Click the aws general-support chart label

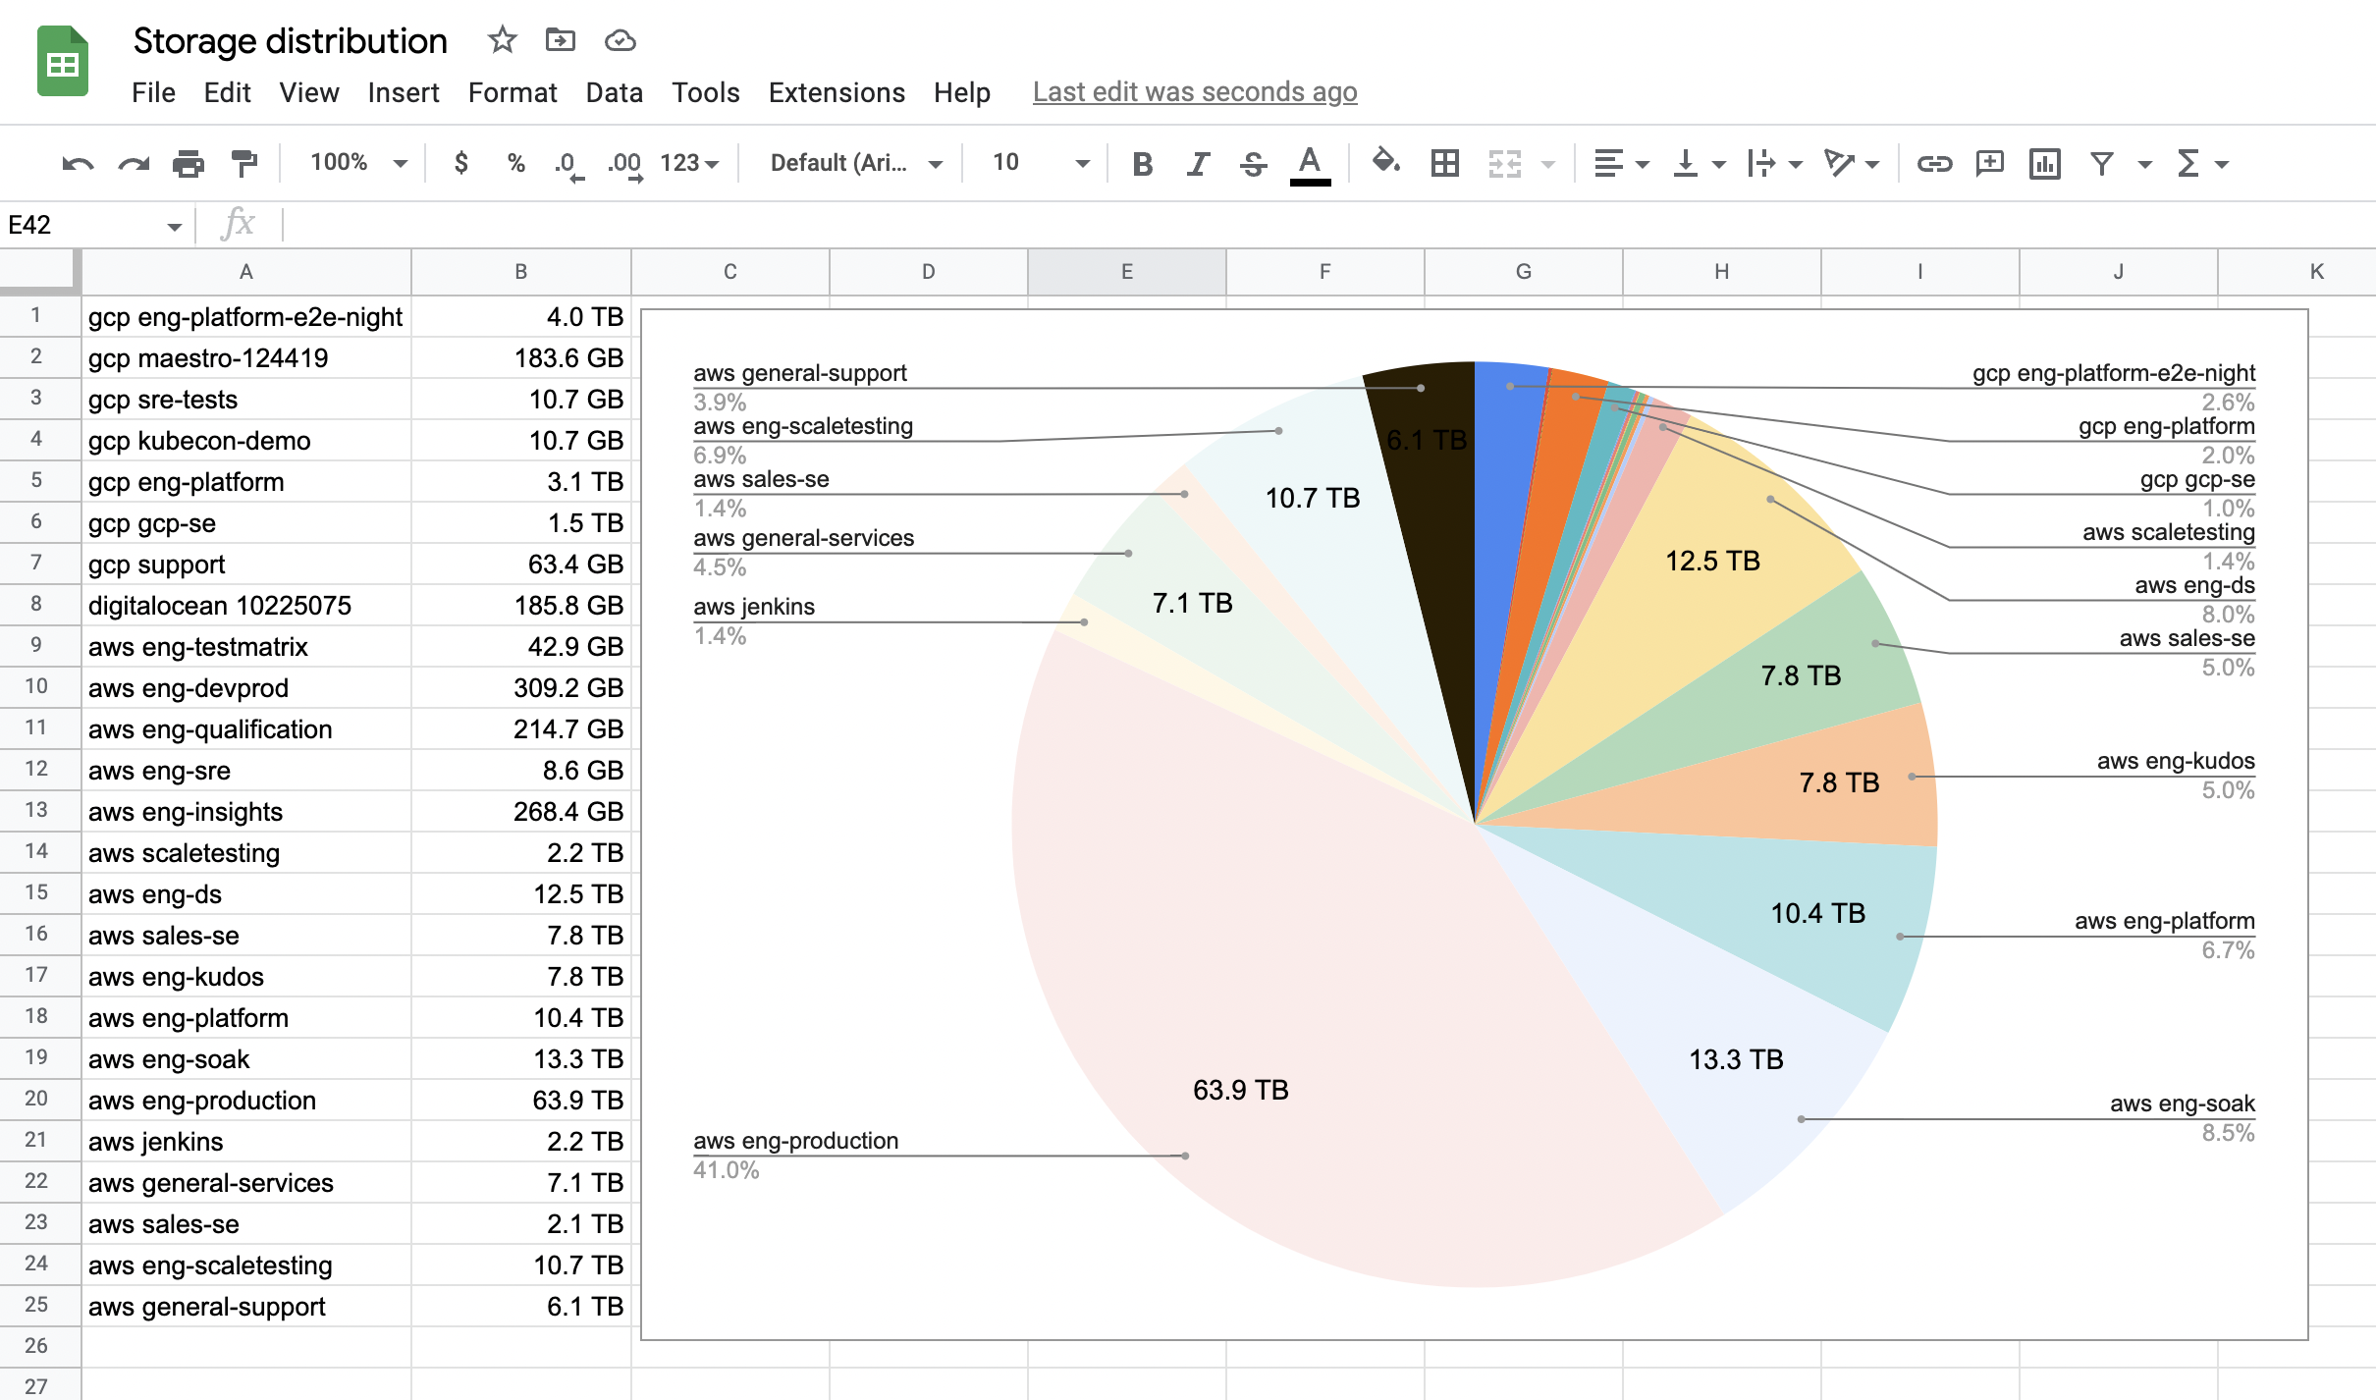(799, 373)
